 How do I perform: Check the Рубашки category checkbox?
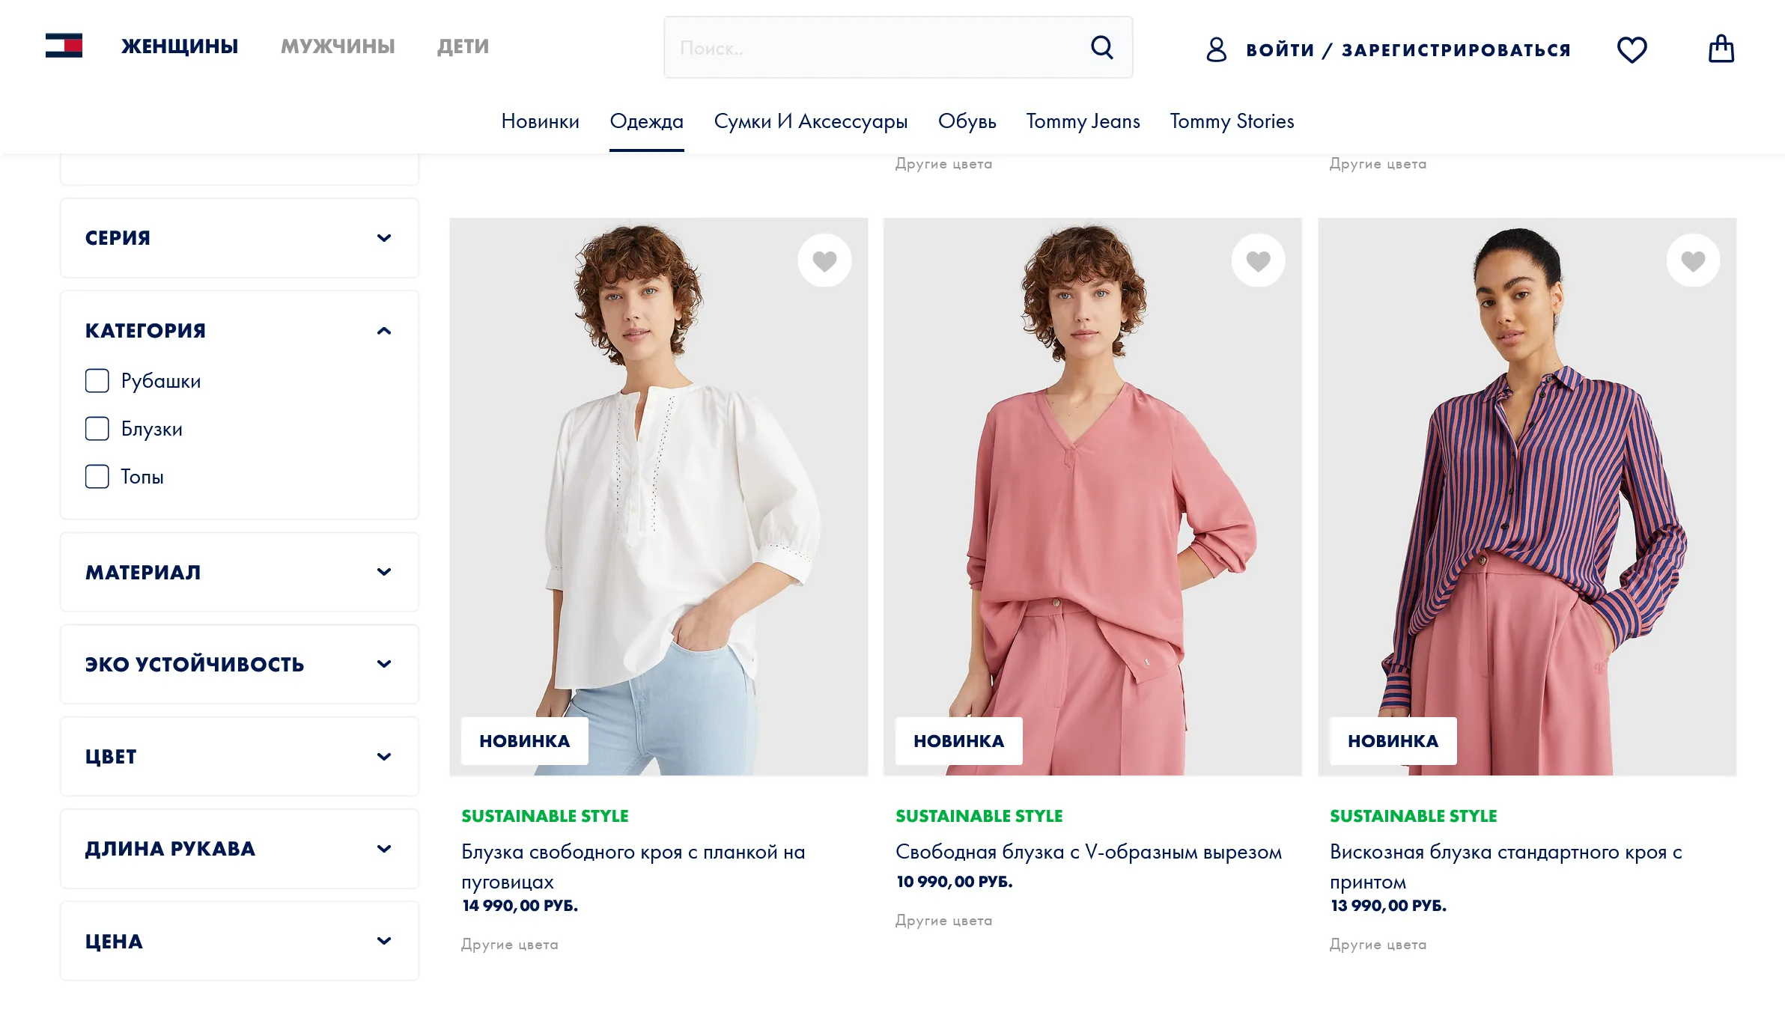pyautogui.click(x=97, y=381)
